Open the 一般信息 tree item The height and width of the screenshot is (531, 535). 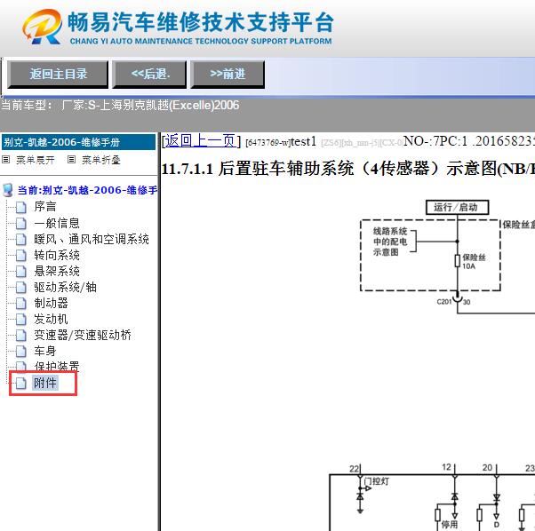pos(57,223)
